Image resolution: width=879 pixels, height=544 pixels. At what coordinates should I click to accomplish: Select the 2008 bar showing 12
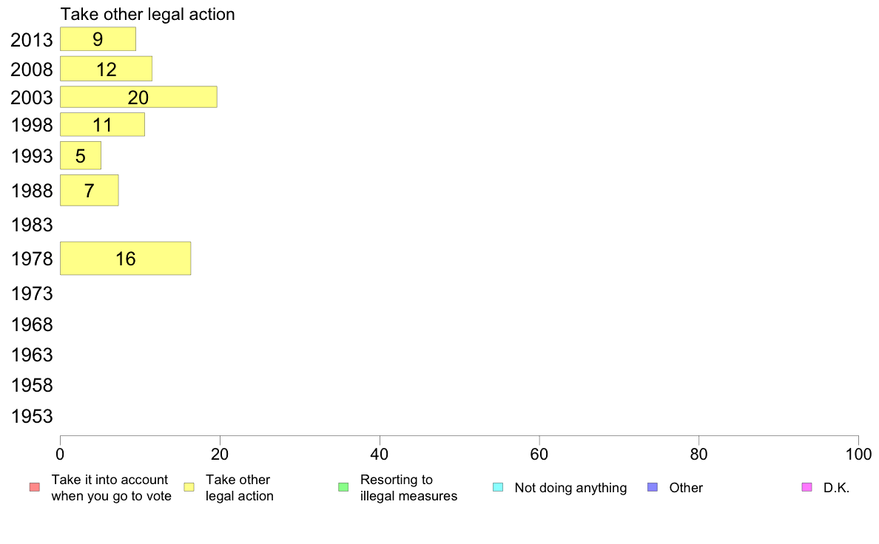pos(106,69)
